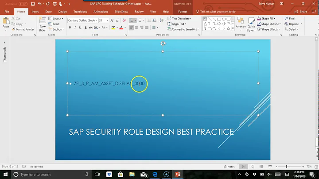Toggle bold formatting
This screenshot has height=179, width=319.
(x=70, y=27)
